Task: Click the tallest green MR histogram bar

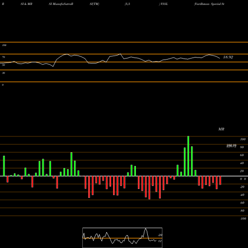Action: pyautogui.click(x=188, y=156)
